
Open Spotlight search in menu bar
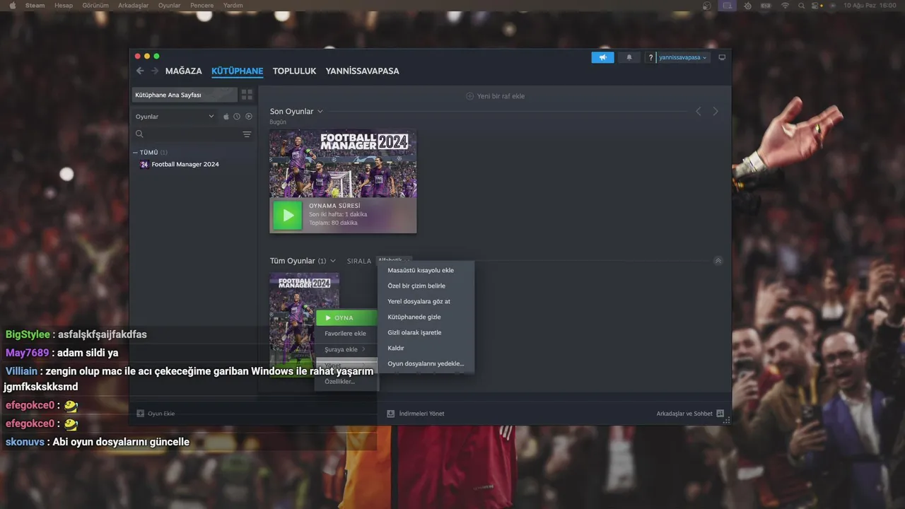point(801,6)
